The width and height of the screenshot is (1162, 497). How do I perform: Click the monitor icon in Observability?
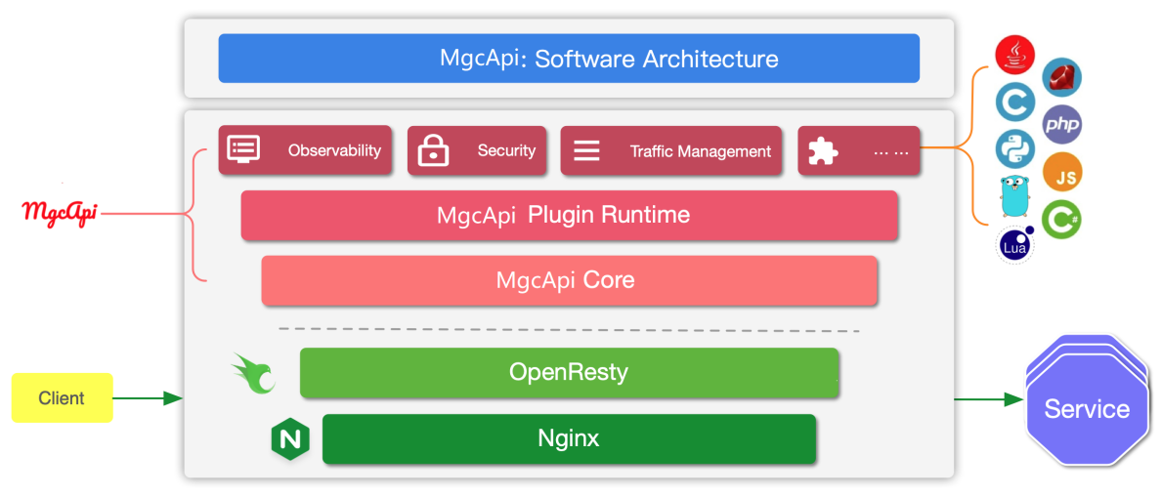243,149
